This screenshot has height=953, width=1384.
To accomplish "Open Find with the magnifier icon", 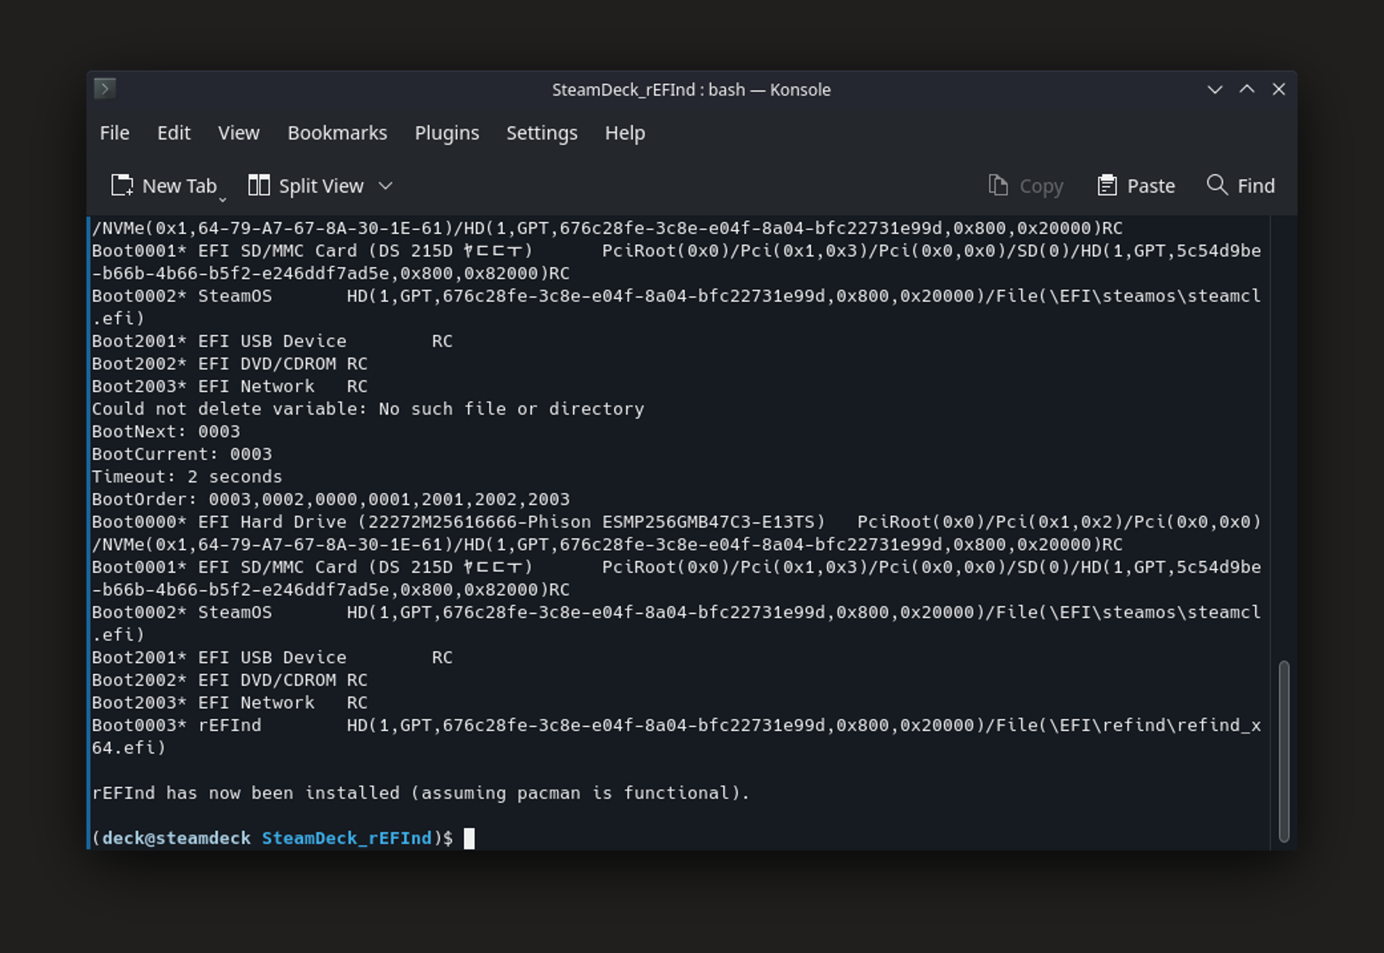I will [x=1216, y=185].
